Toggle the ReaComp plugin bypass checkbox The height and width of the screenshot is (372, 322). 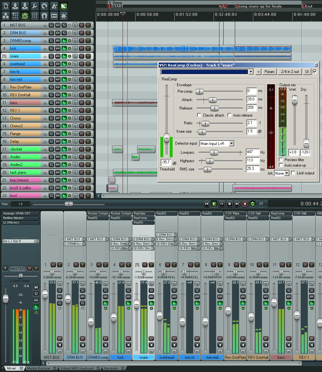pyautogui.click(x=315, y=71)
